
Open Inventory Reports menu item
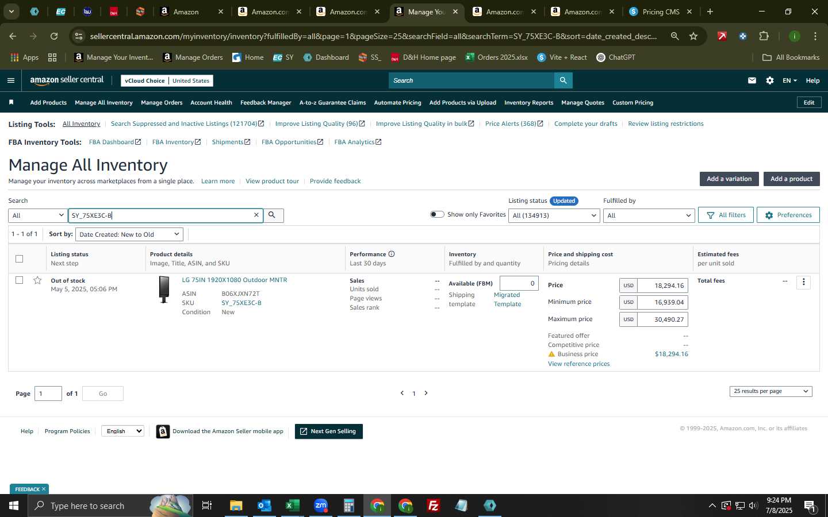528,102
